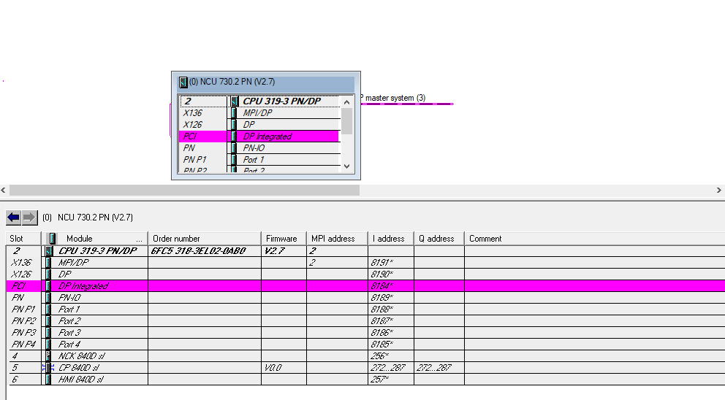The image size is (725, 400).
Task: Click the DP Integrated icon in rack box
Action: pyautogui.click(x=234, y=136)
